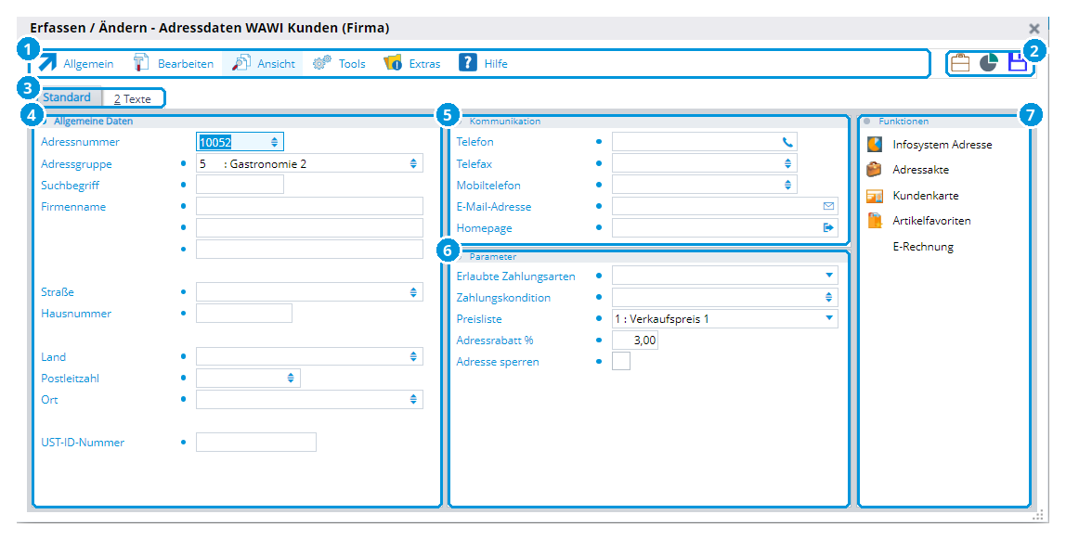1066x540 pixels.
Task: Open the Adressgruppe selection list
Action: [413, 163]
